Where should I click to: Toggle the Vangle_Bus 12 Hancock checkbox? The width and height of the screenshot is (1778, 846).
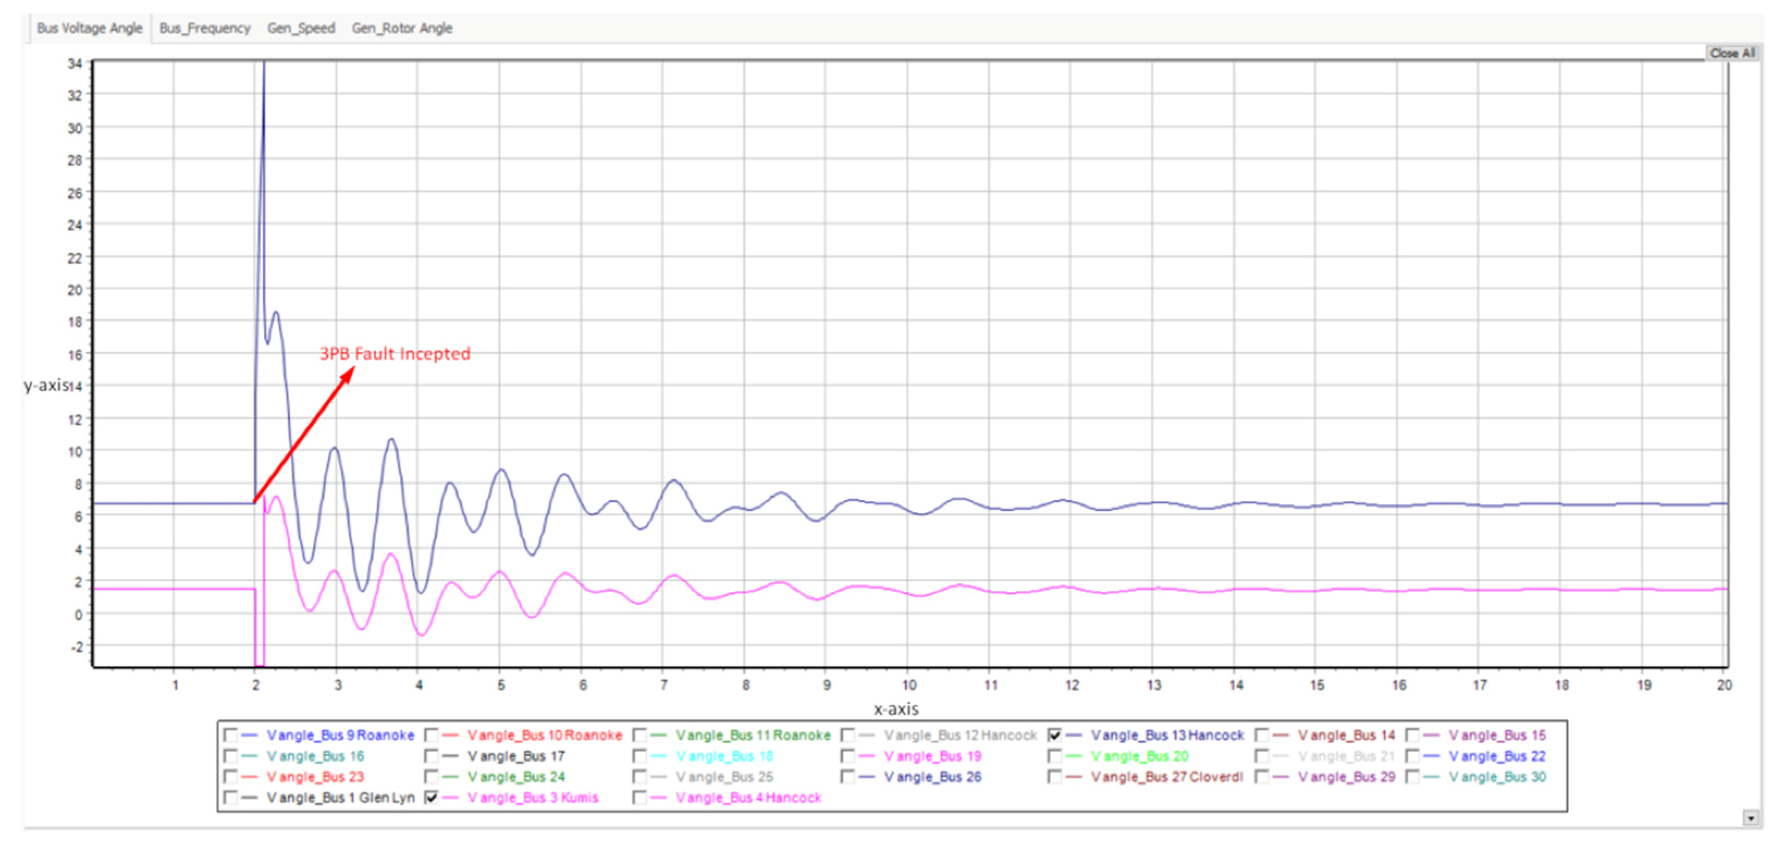pyautogui.click(x=848, y=735)
